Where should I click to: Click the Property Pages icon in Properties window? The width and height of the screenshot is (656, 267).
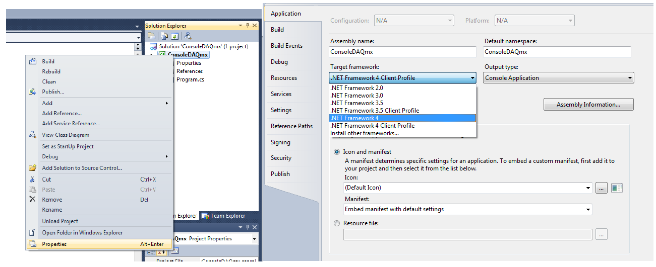174,251
